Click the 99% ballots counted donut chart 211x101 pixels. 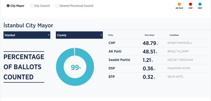(x=75, y=67)
